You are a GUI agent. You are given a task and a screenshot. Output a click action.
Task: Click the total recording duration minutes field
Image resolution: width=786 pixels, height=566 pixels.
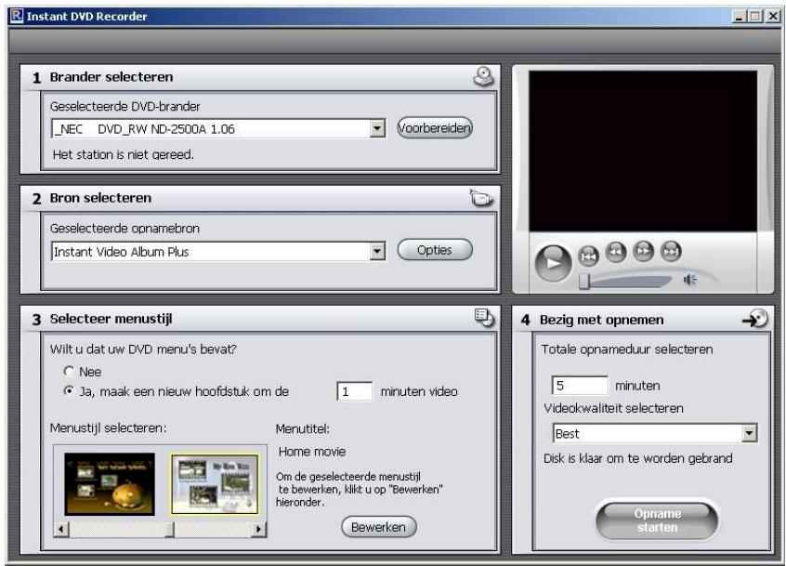click(x=580, y=385)
